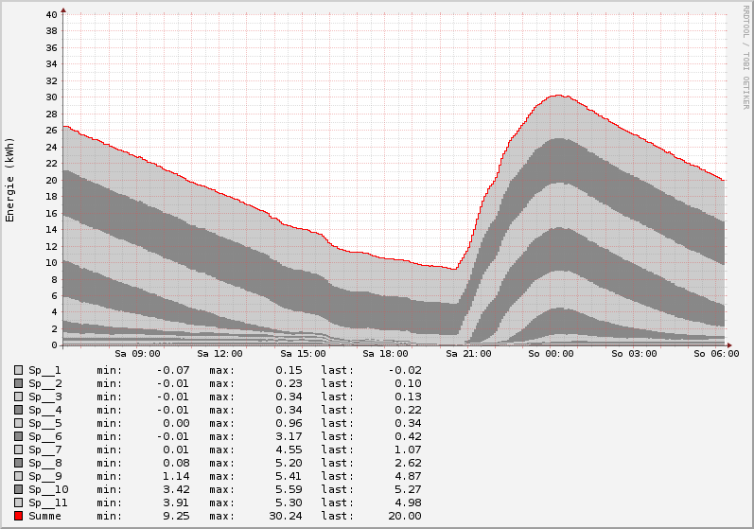754x529 pixels.
Task: Click the Summe legend label text
Action: [45, 516]
